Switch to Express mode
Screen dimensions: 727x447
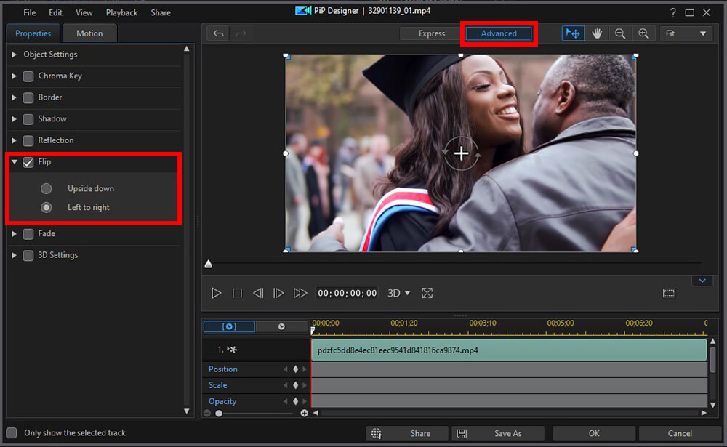click(432, 33)
